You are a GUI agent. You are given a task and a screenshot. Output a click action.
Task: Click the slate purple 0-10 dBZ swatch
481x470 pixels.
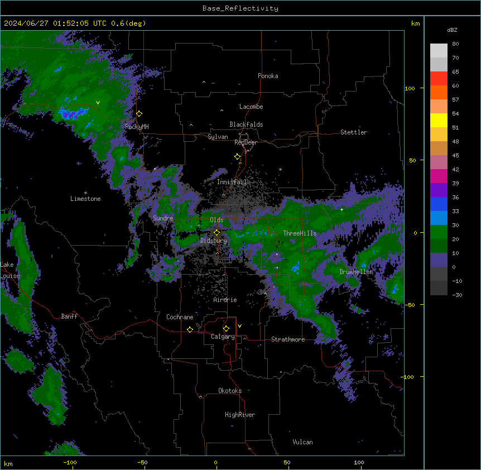[x=439, y=260]
